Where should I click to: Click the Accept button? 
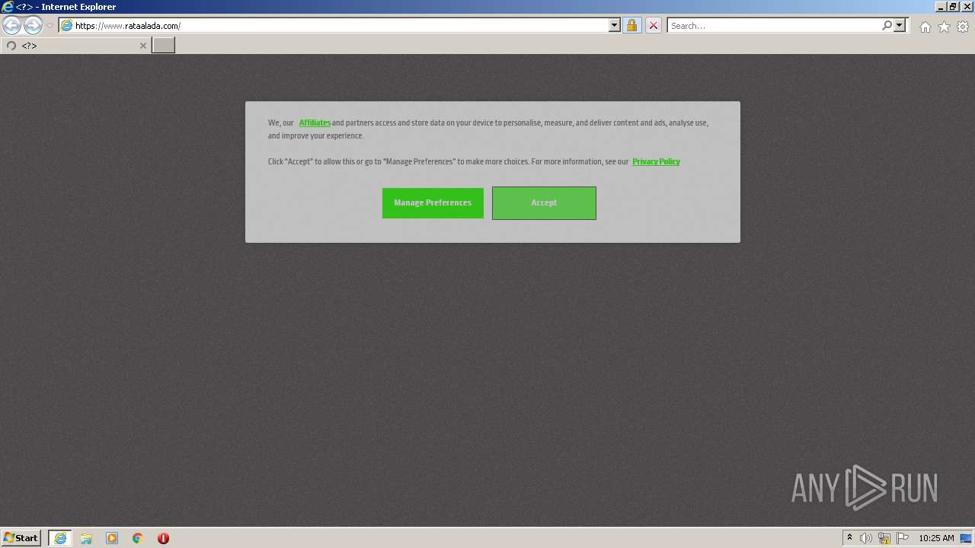click(544, 203)
